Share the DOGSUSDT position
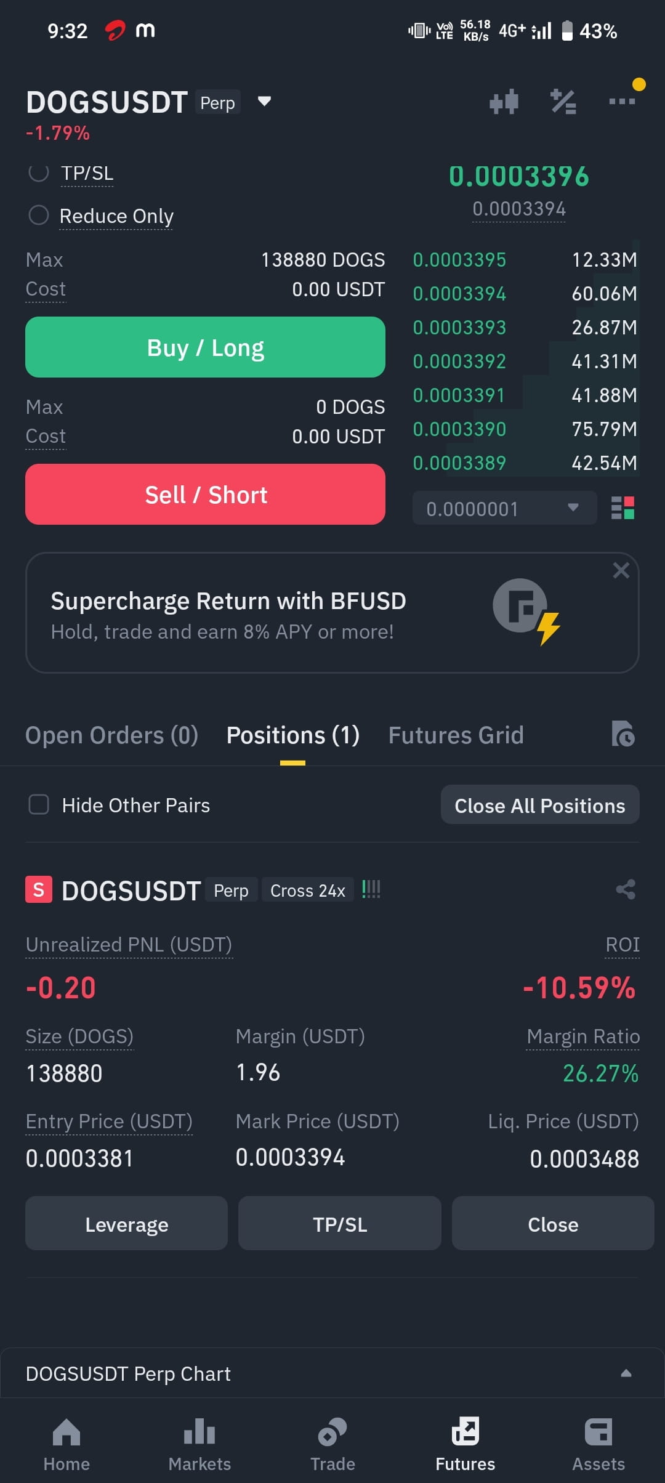 coord(626,889)
